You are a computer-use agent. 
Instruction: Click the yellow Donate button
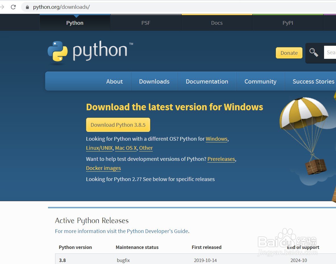coord(289,53)
